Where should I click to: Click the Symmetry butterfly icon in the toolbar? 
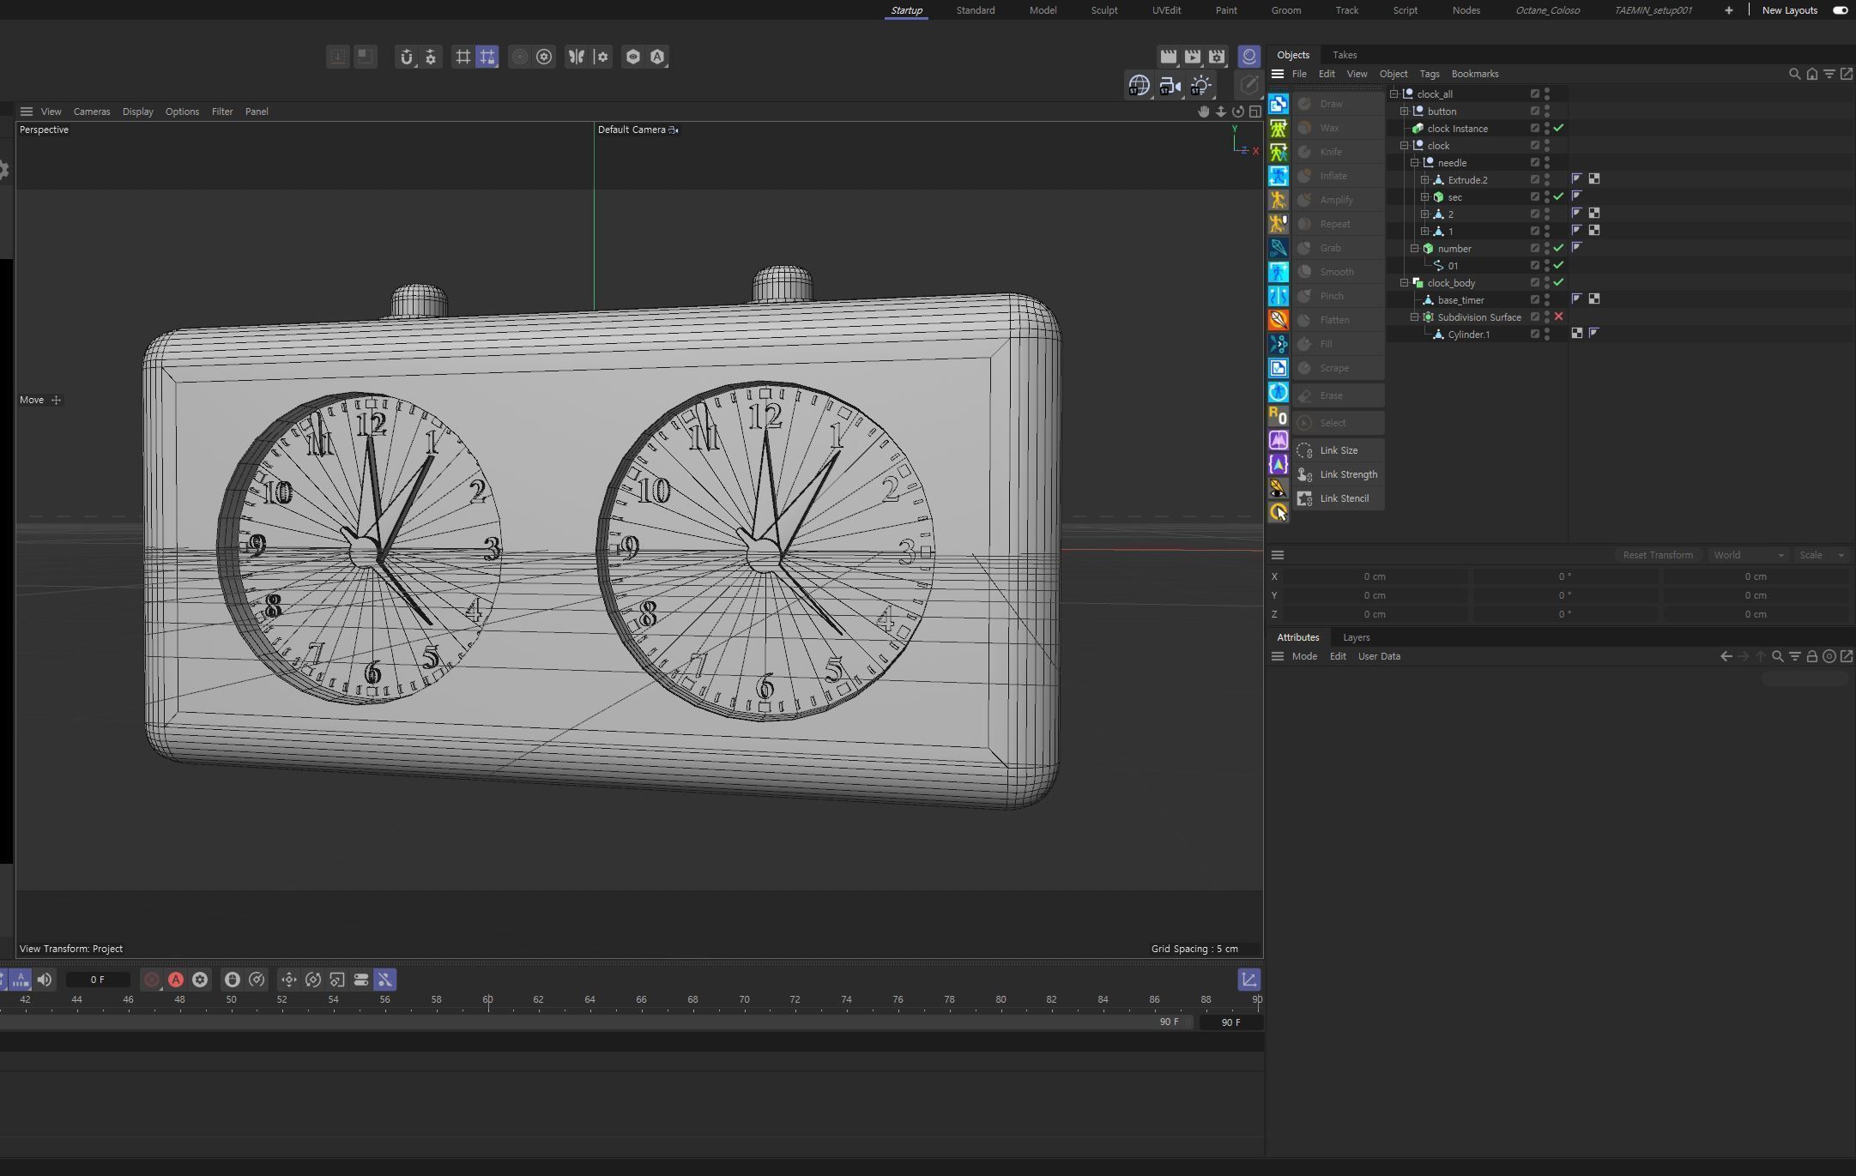[577, 57]
